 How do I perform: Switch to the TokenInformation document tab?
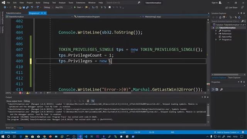14,13
